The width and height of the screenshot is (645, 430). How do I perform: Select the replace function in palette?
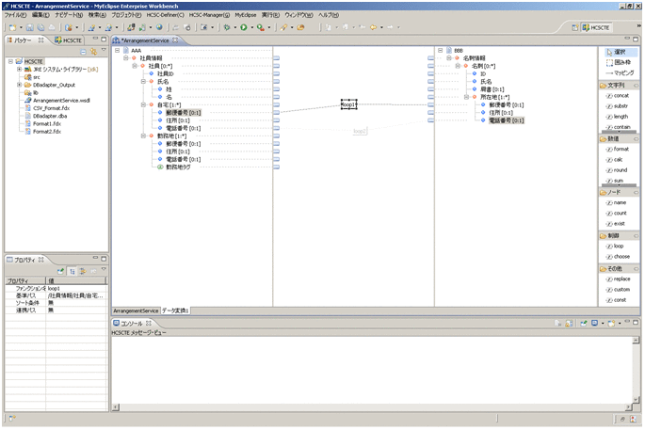[621, 279]
